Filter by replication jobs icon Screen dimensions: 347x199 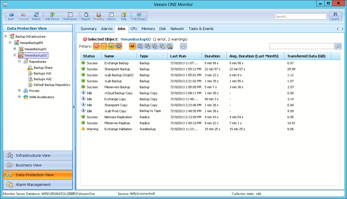coord(147,46)
